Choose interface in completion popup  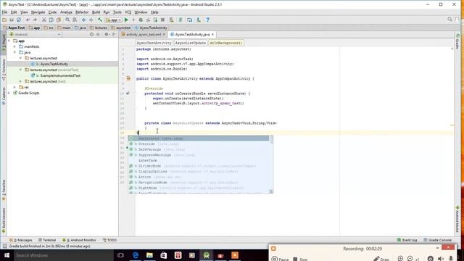tap(199, 160)
